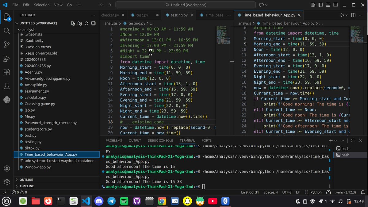
Task: Refresh the Explorer file tree
Action: coord(86,23)
